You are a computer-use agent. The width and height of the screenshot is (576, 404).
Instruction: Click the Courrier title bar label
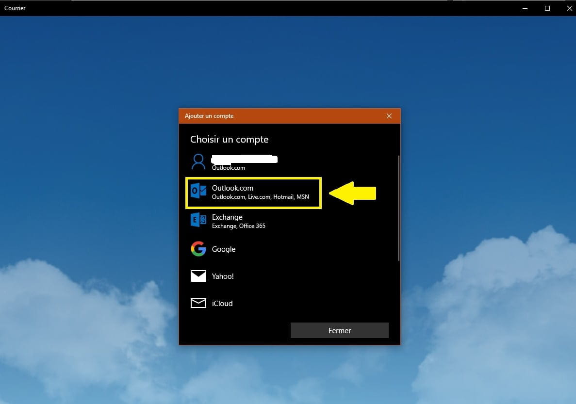[x=15, y=8]
